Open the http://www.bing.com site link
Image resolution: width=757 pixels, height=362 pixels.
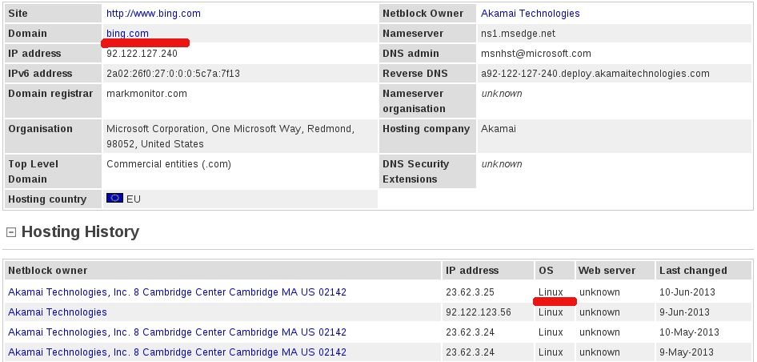coord(153,14)
